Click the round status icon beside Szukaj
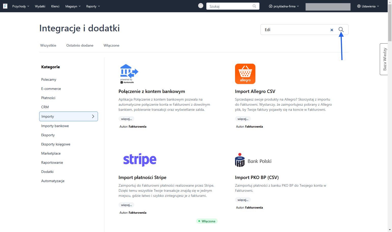Image resolution: width=392 pixels, height=232 pixels. click(201, 6)
